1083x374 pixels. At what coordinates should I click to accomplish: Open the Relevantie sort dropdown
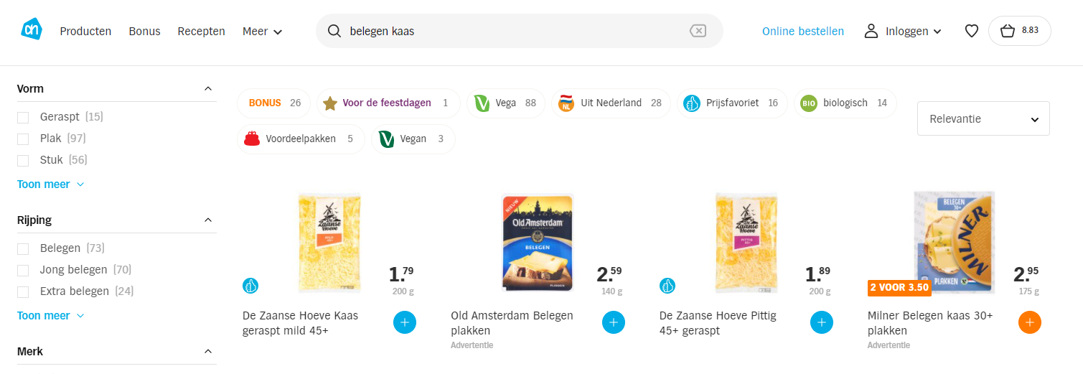[983, 118]
